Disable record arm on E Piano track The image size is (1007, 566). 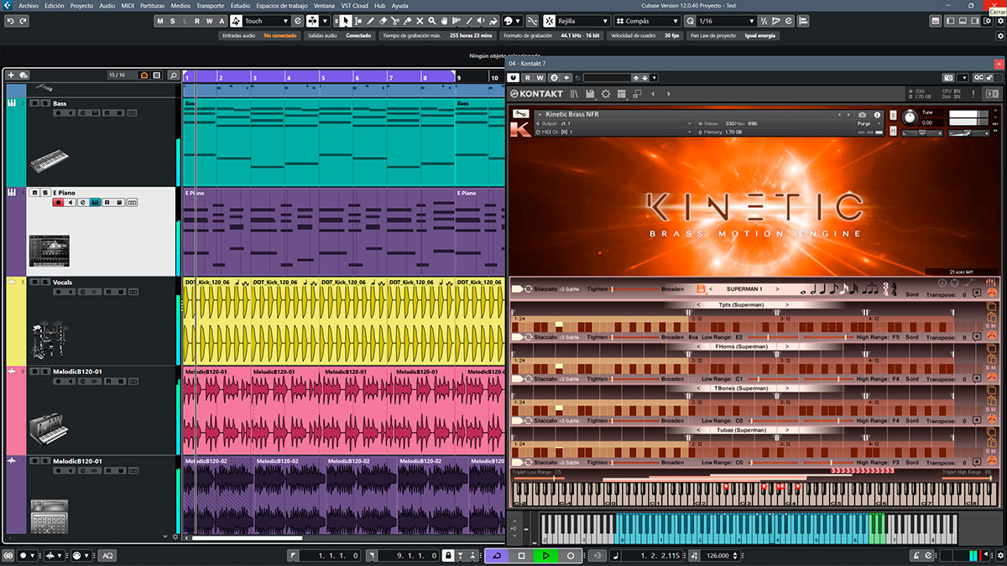tap(58, 202)
